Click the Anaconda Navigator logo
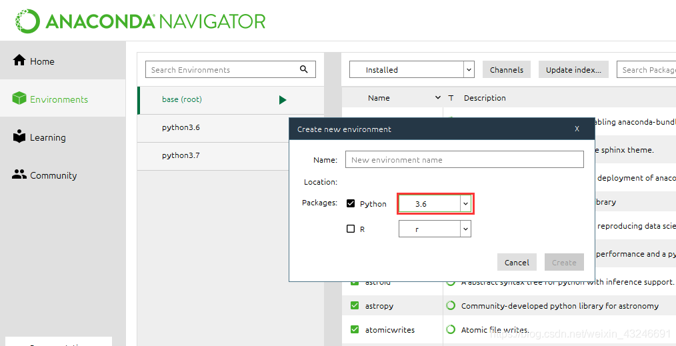This screenshot has width=676, height=346. point(140,21)
